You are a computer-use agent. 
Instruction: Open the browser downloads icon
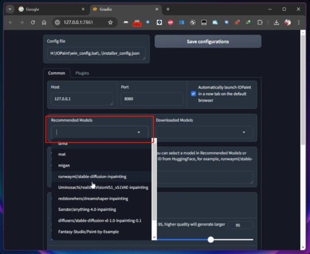click(x=276, y=22)
